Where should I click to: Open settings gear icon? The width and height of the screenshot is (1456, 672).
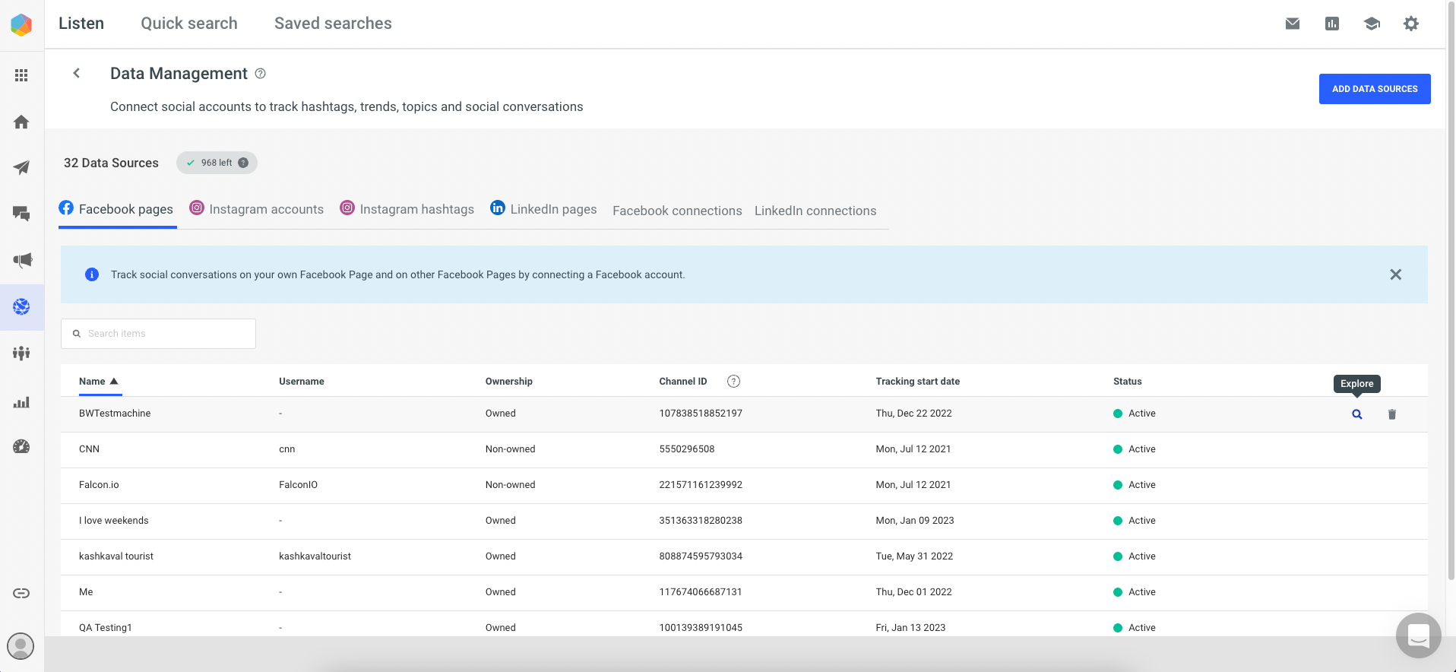(1411, 24)
